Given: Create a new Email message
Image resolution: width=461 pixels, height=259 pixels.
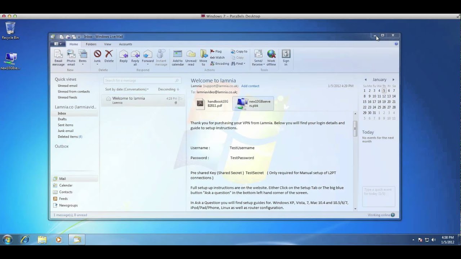Looking at the screenshot, I should click(58, 58).
